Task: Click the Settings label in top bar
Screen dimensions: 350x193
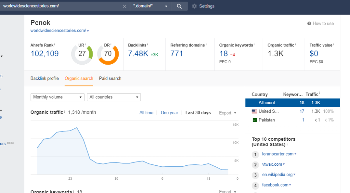Action: pyautogui.click(x=207, y=6)
